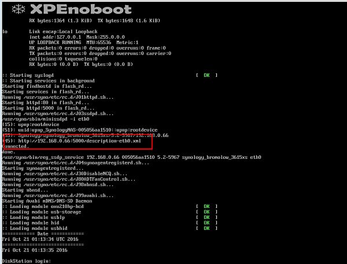Click OK status for module usblp

tap(206, 218)
